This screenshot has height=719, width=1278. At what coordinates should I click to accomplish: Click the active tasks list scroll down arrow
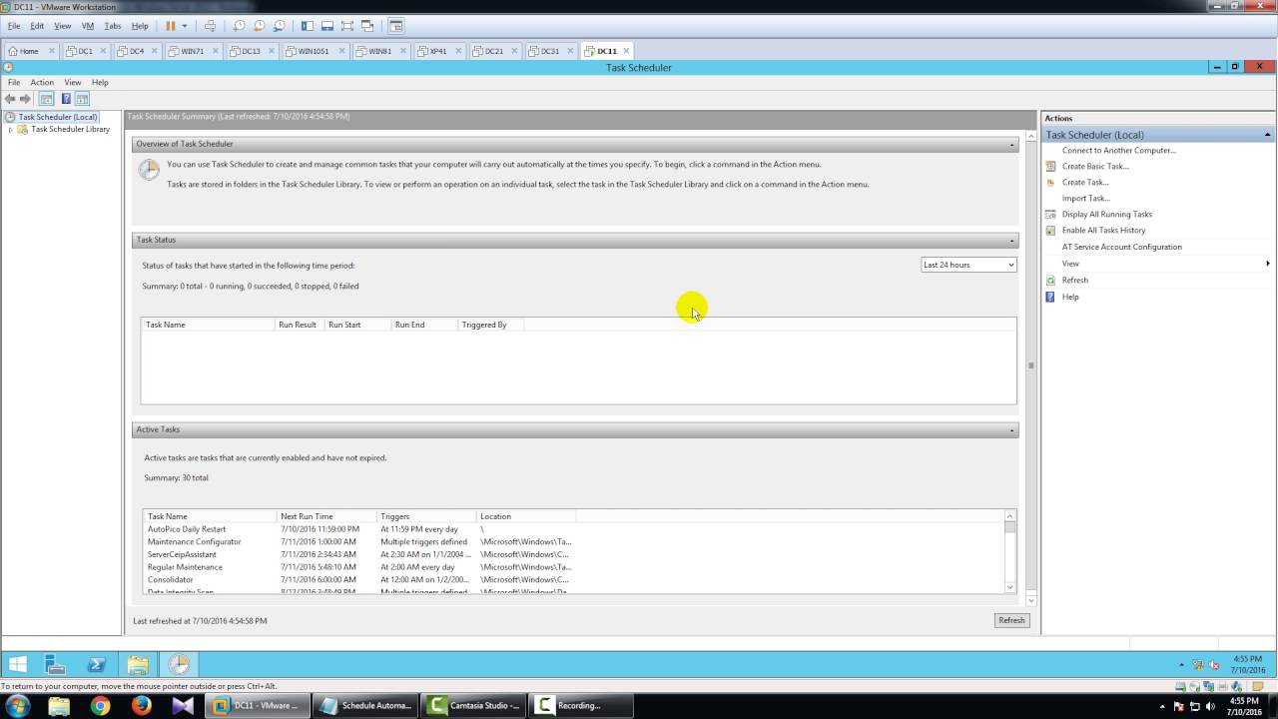(x=1010, y=587)
